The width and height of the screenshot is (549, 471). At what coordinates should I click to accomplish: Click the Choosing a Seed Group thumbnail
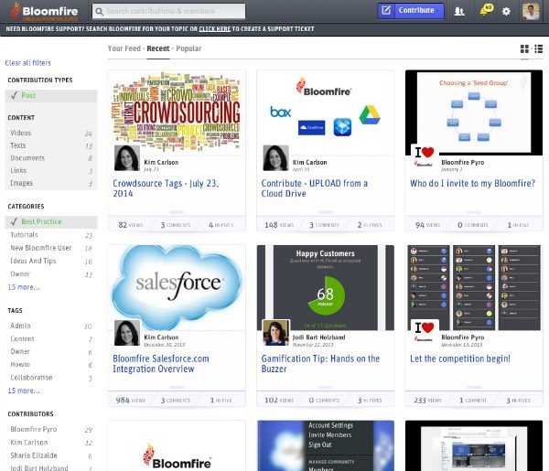pos(474,112)
